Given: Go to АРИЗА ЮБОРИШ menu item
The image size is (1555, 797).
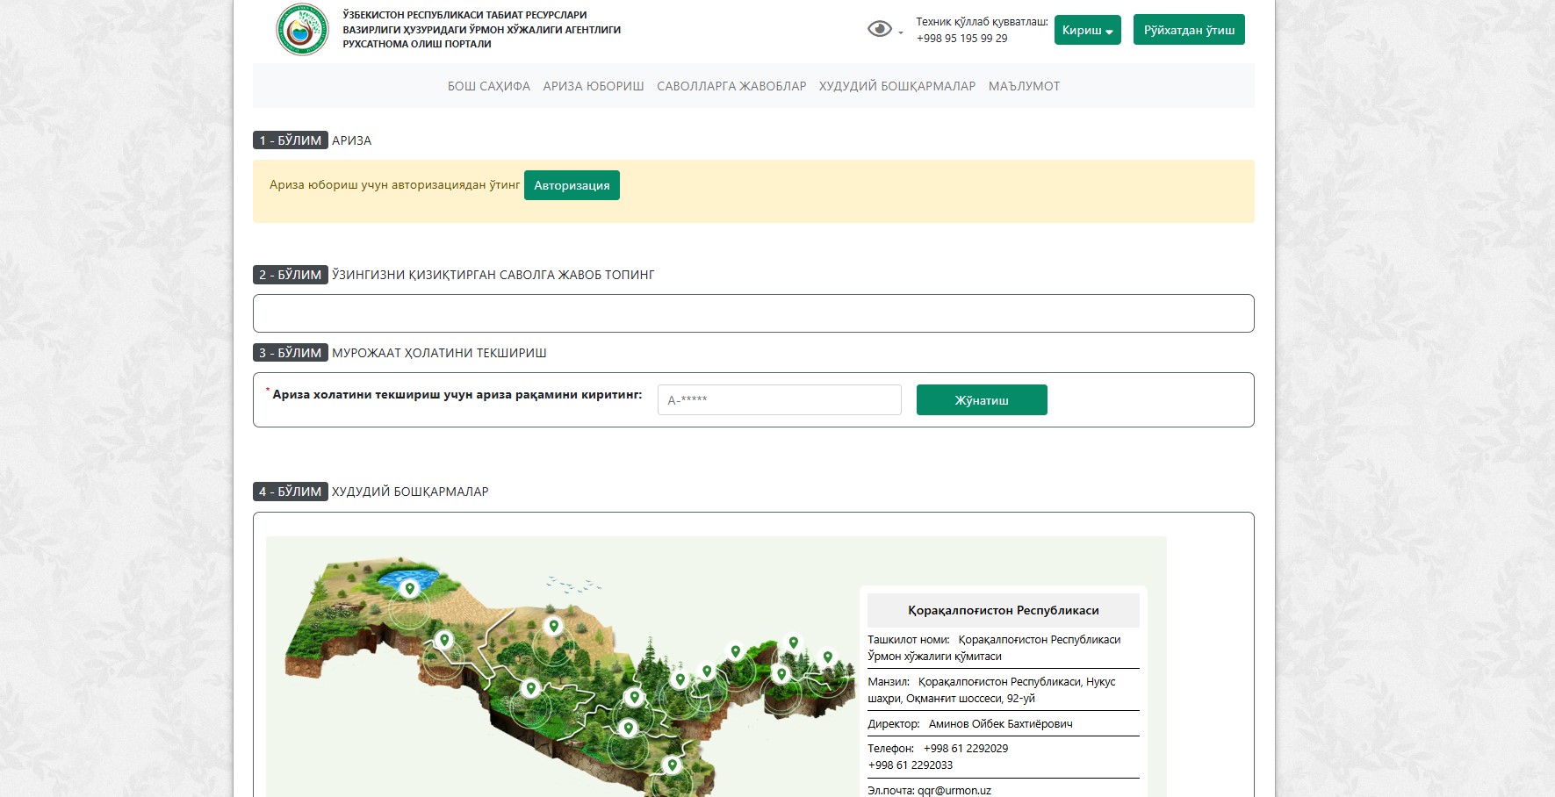Looking at the screenshot, I should 593,86.
